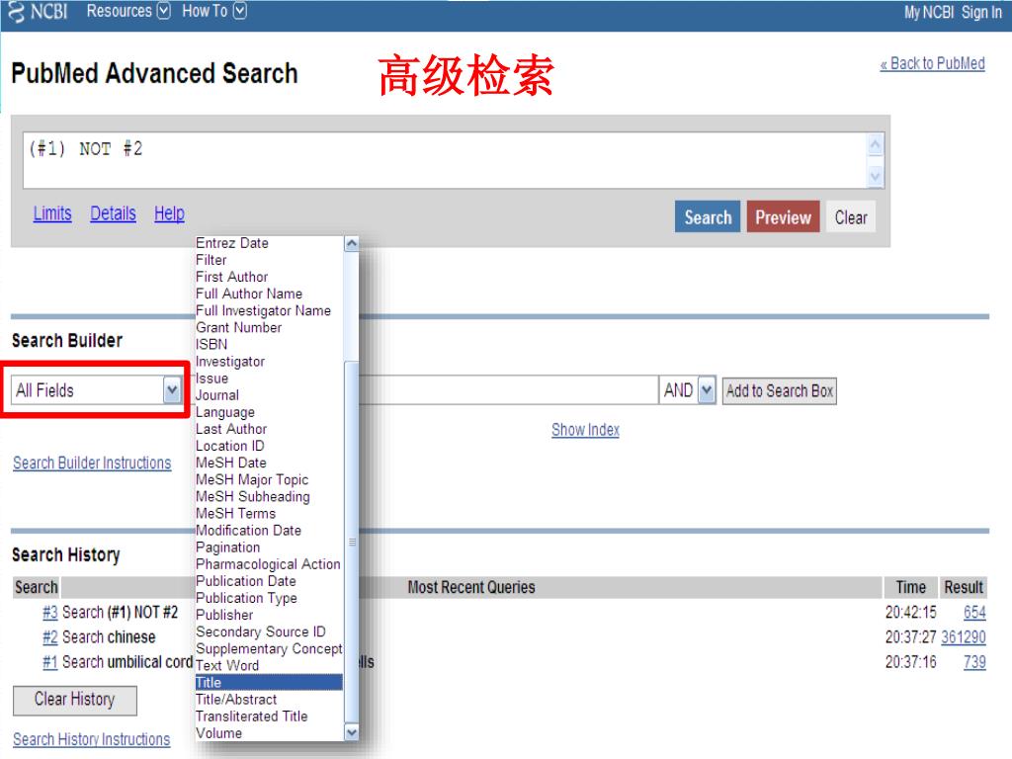This screenshot has height=759, width=1012.
Task: Open the 361290 results link
Action: (963, 637)
